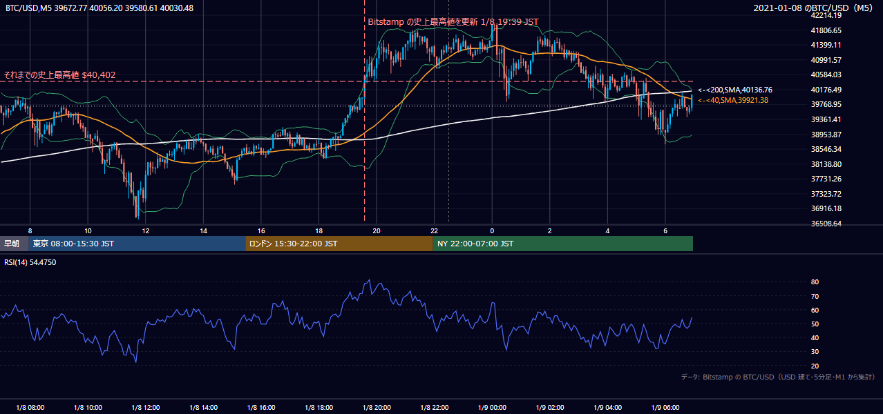Click the 'それまでの史上最高値 $40,402' label
Screen dimensions: 883x414
tap(59, 75)
